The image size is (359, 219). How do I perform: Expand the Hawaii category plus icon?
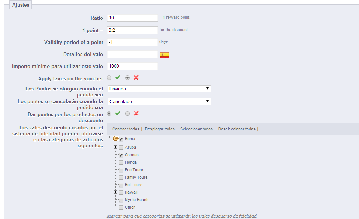click(x=116, y=192)
